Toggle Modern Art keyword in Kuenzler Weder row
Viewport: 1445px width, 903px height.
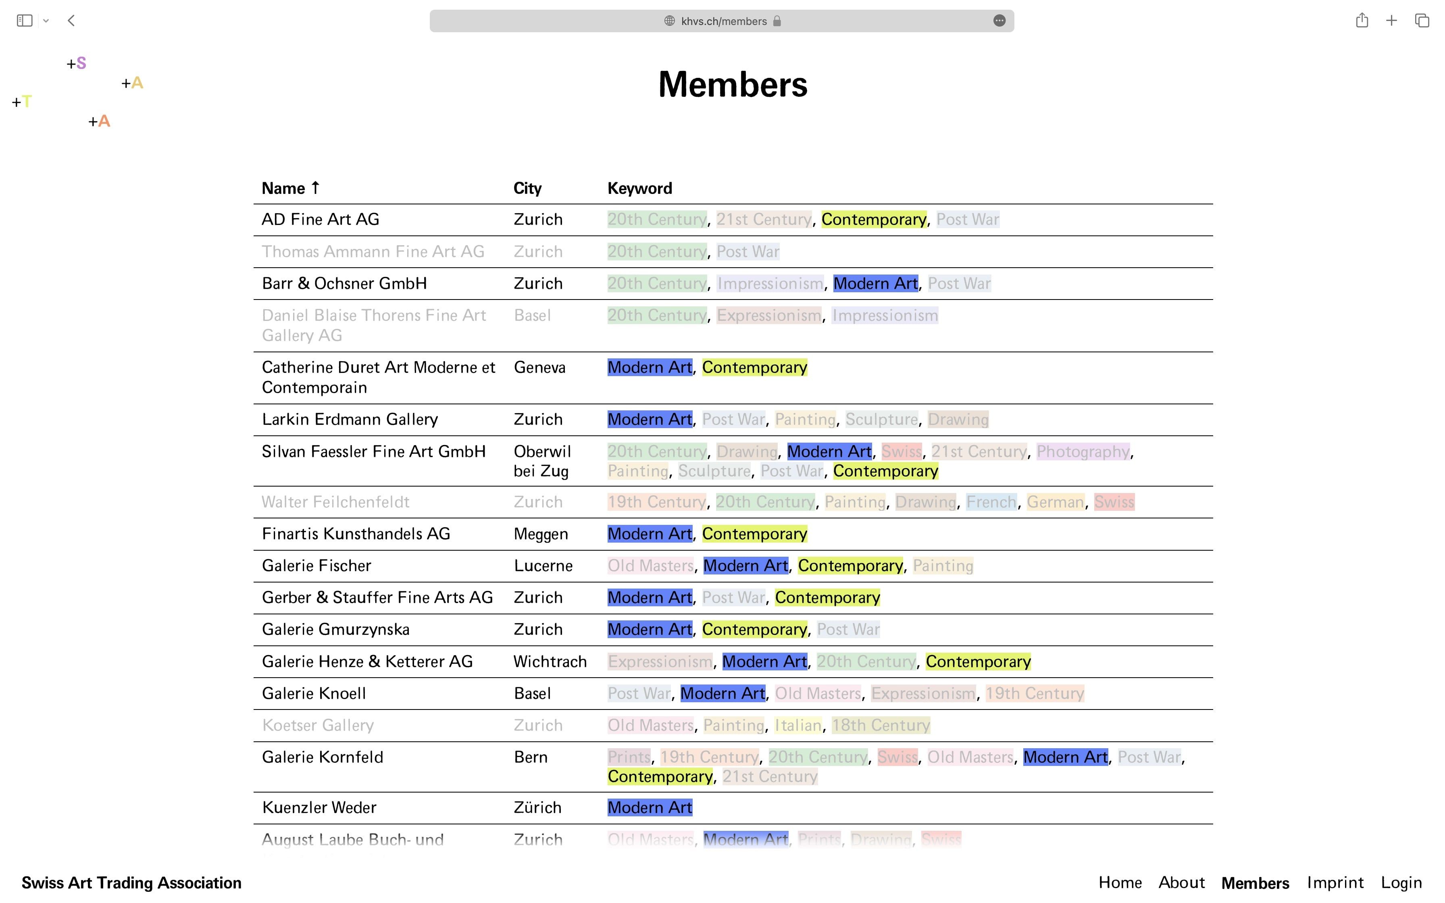pos(650,807)
